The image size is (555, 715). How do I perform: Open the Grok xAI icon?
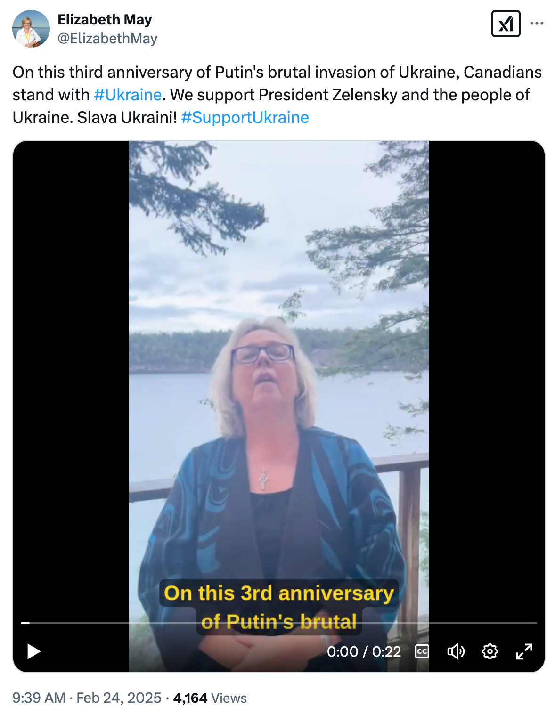506,24
